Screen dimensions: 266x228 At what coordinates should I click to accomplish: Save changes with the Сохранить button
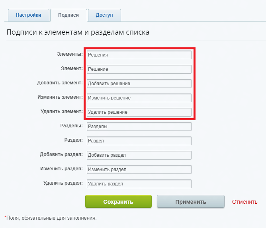[x=118, y=201]
